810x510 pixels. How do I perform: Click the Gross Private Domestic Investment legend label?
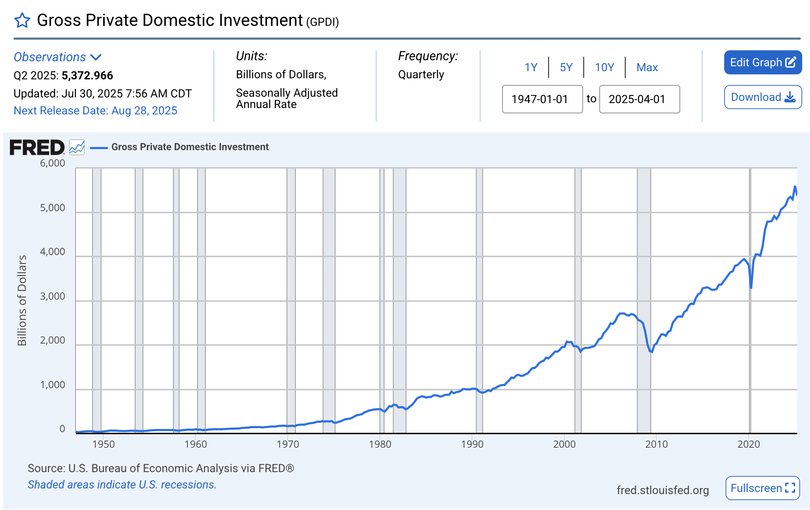(x=190, y=147)
